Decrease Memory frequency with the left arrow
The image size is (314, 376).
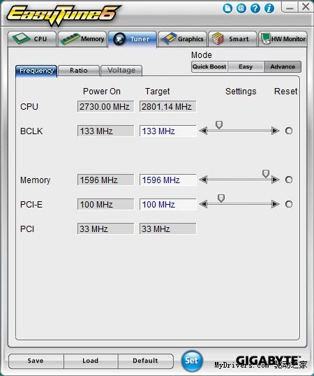(203, 180)
